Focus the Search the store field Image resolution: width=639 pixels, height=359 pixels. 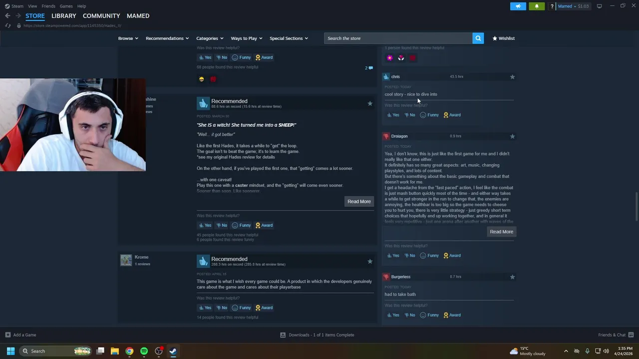(x=398, y=38)
